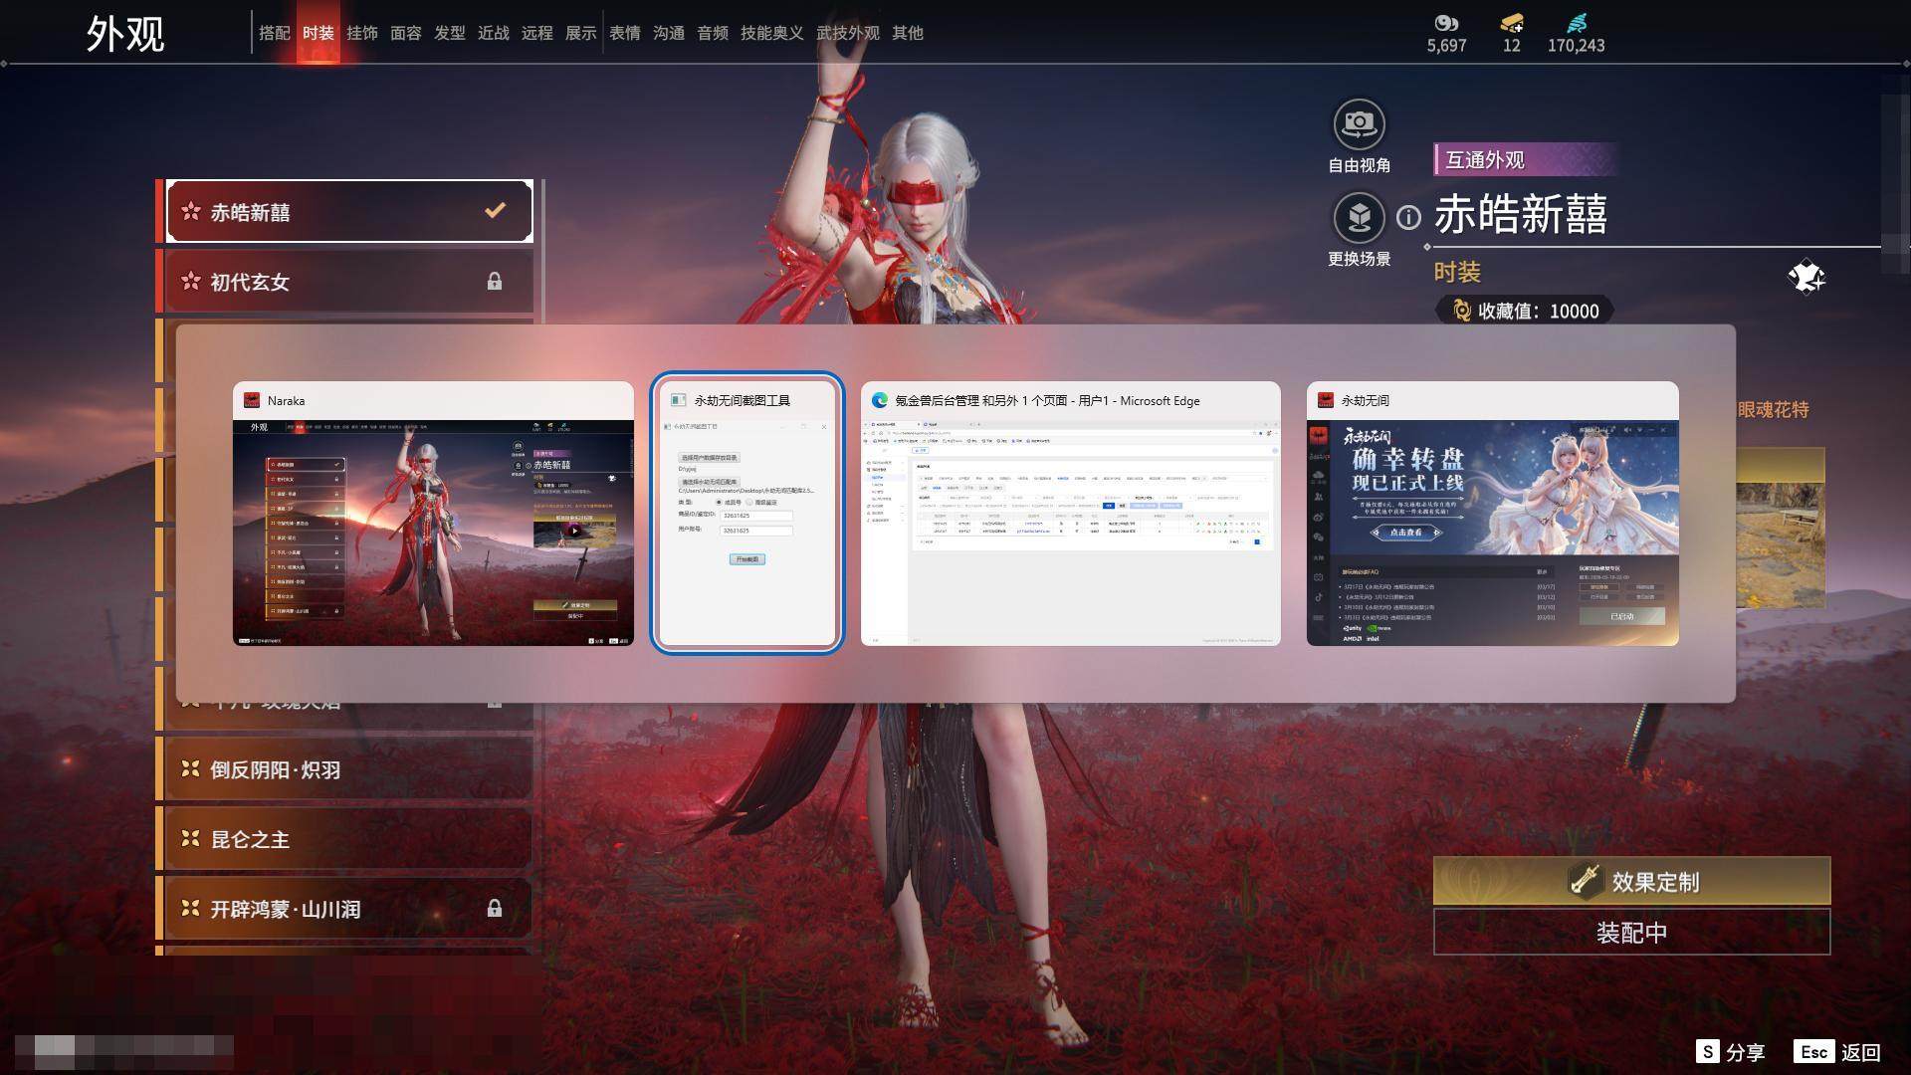Switch to the 挂饰 tab
This screenshot has height=1075, width=1911.
pos(361,33)
